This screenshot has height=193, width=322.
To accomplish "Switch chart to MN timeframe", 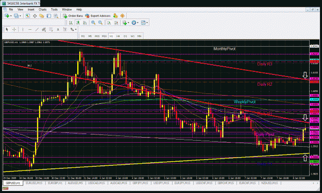I will (x=140, y=36).
